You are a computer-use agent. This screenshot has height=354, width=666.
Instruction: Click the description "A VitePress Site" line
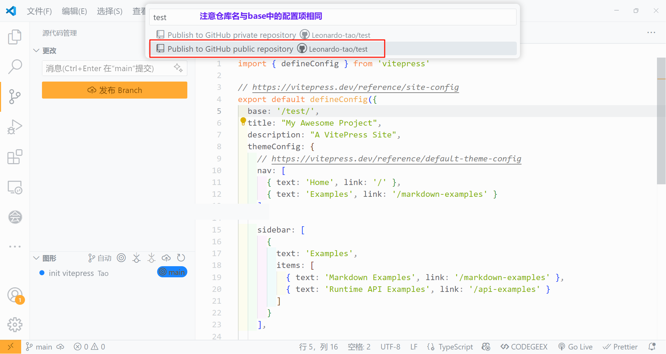324,135
